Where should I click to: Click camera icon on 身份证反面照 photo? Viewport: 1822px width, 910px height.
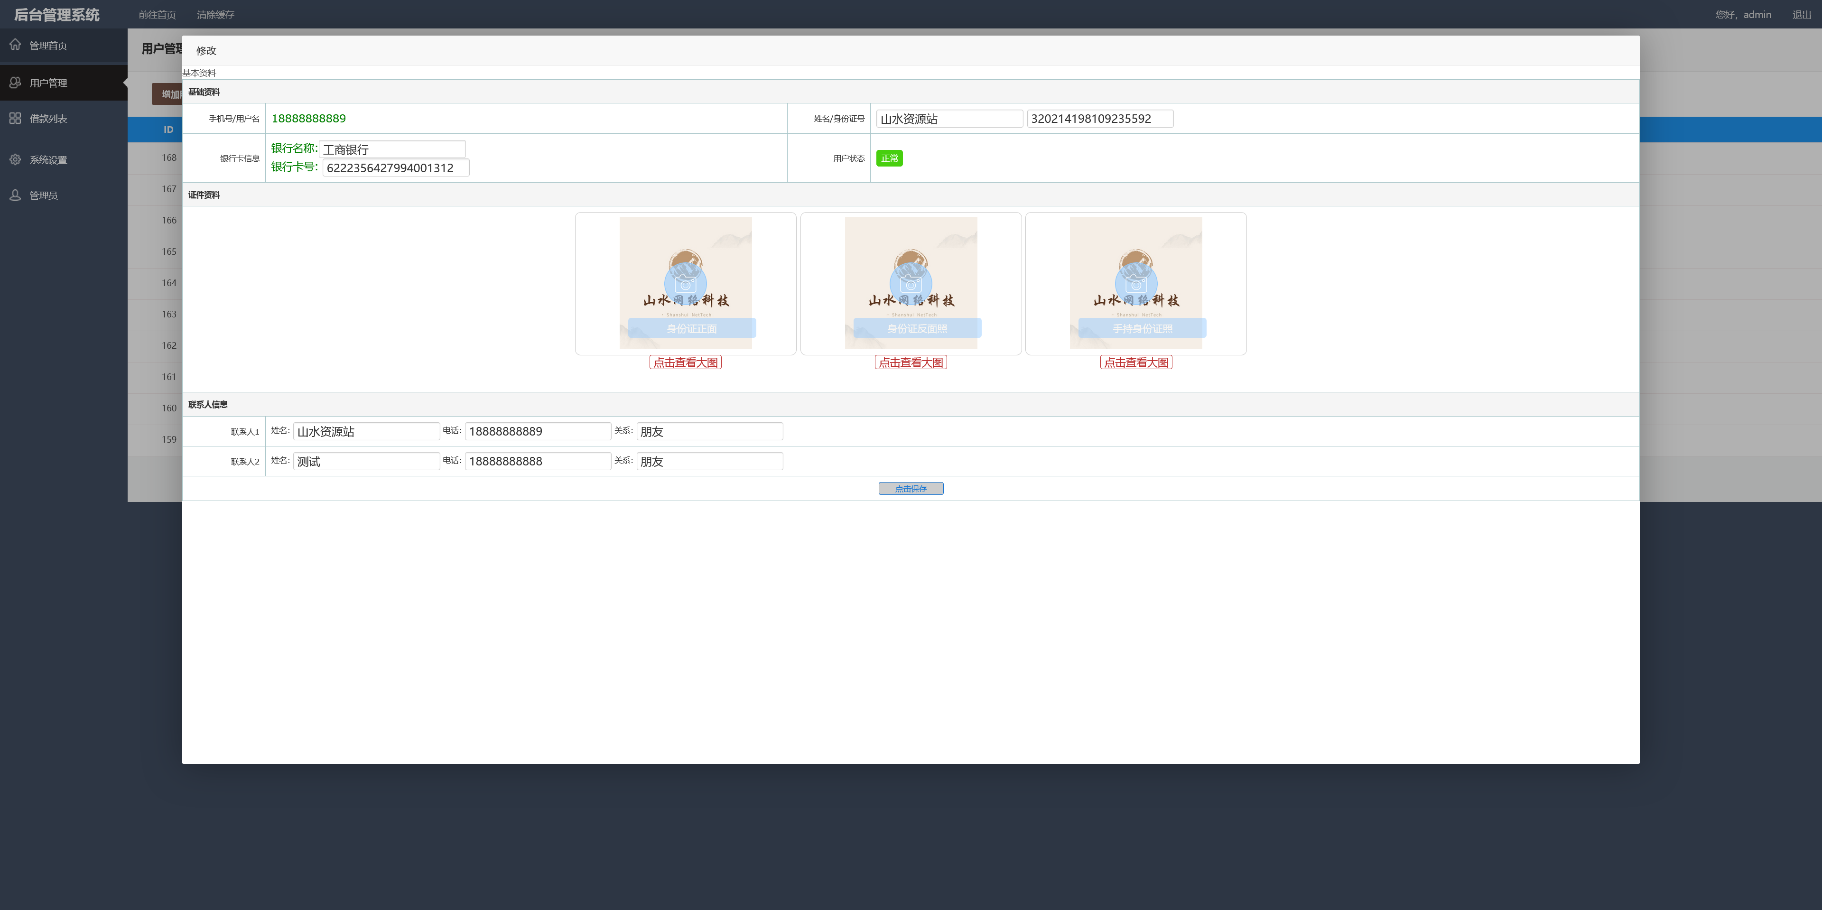click(911, 284)
